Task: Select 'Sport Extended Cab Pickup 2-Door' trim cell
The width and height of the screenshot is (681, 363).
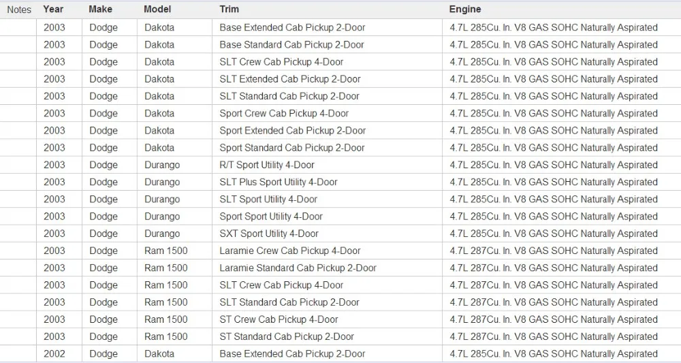Action: pos(293,131)
